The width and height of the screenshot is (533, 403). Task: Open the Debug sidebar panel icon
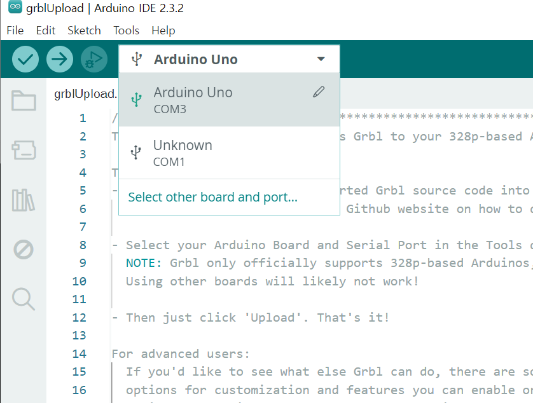(24, 250)
